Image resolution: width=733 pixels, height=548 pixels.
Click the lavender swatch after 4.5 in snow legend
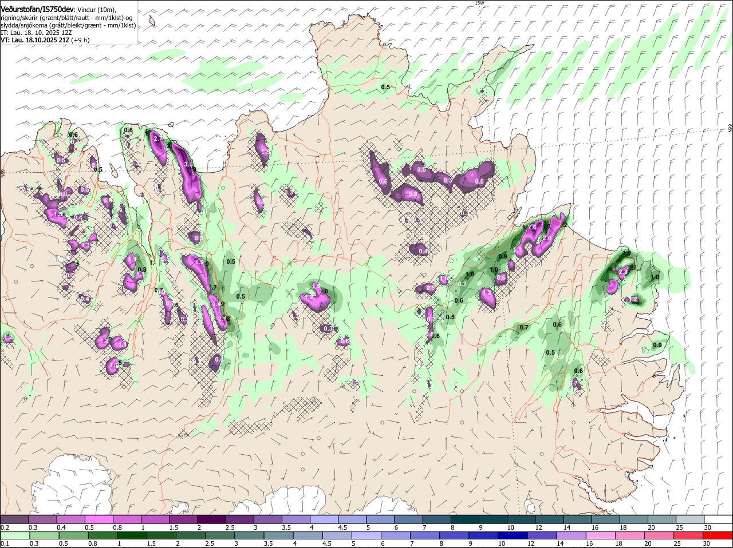click(x=352, y=519)
